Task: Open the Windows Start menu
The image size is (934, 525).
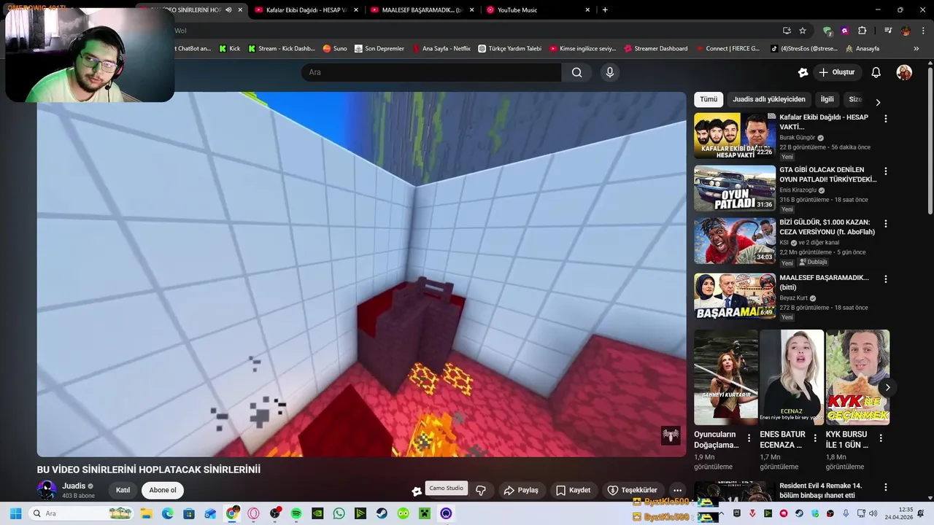Action: coord(15,513)
